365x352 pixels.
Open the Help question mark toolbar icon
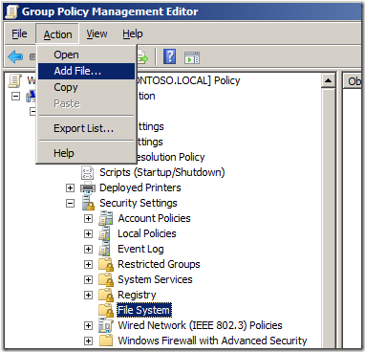click(169, 57)
